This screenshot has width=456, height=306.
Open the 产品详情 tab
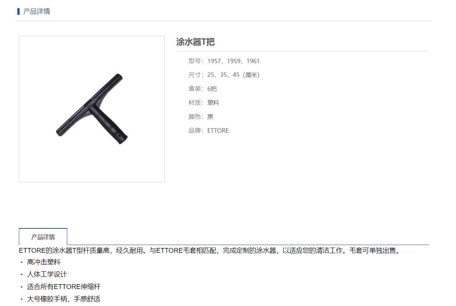coord(43,237)
